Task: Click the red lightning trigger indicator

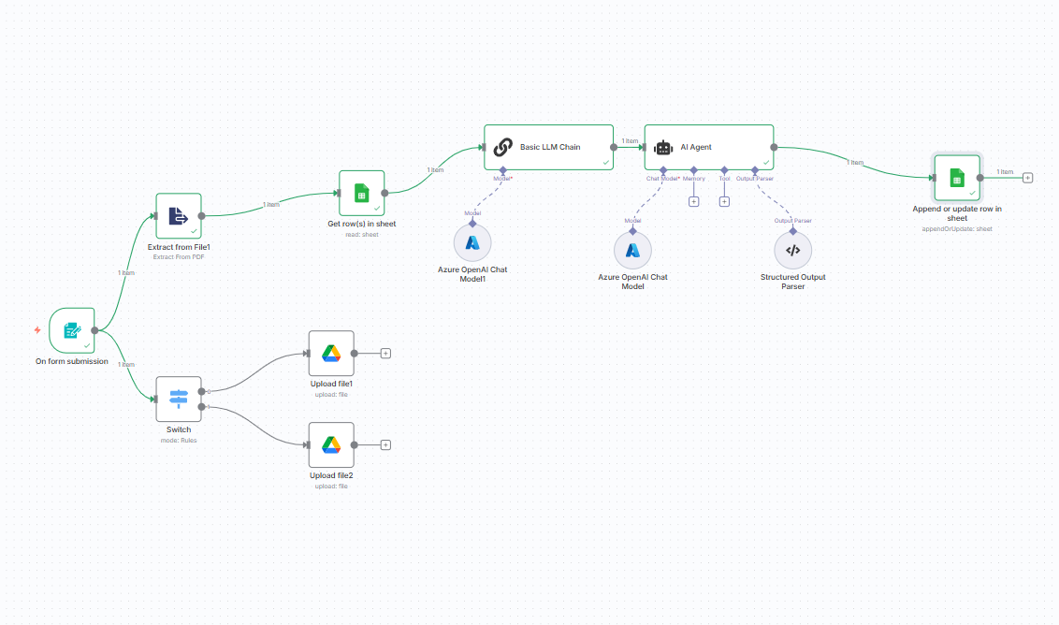Action: tap(37, 330)
